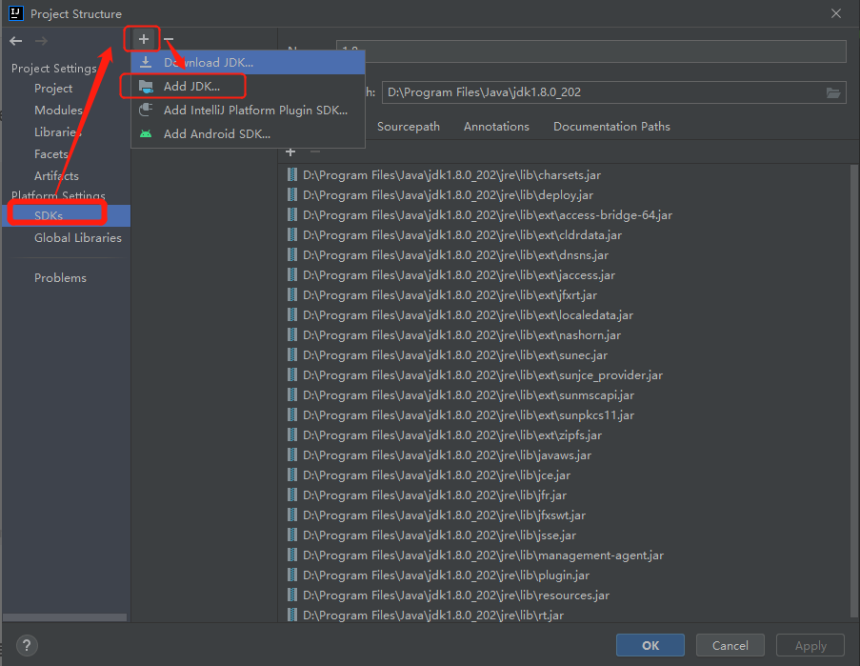The width and height of the screenshot is (860, 666).
Task: Click the horizontal scrollbar under the settings sidebar
Action: point(65,617)
